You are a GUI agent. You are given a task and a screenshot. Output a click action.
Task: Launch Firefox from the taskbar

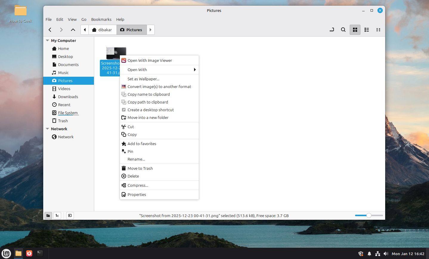click(29, 253)
